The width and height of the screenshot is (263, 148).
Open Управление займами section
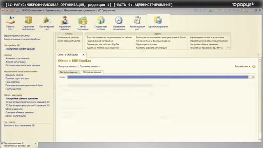[65, 23]
